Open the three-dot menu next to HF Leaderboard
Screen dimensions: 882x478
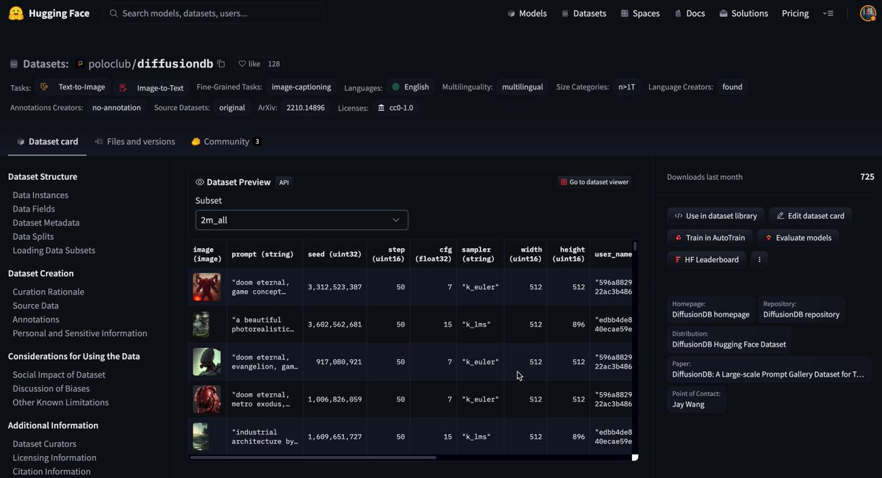759,259
